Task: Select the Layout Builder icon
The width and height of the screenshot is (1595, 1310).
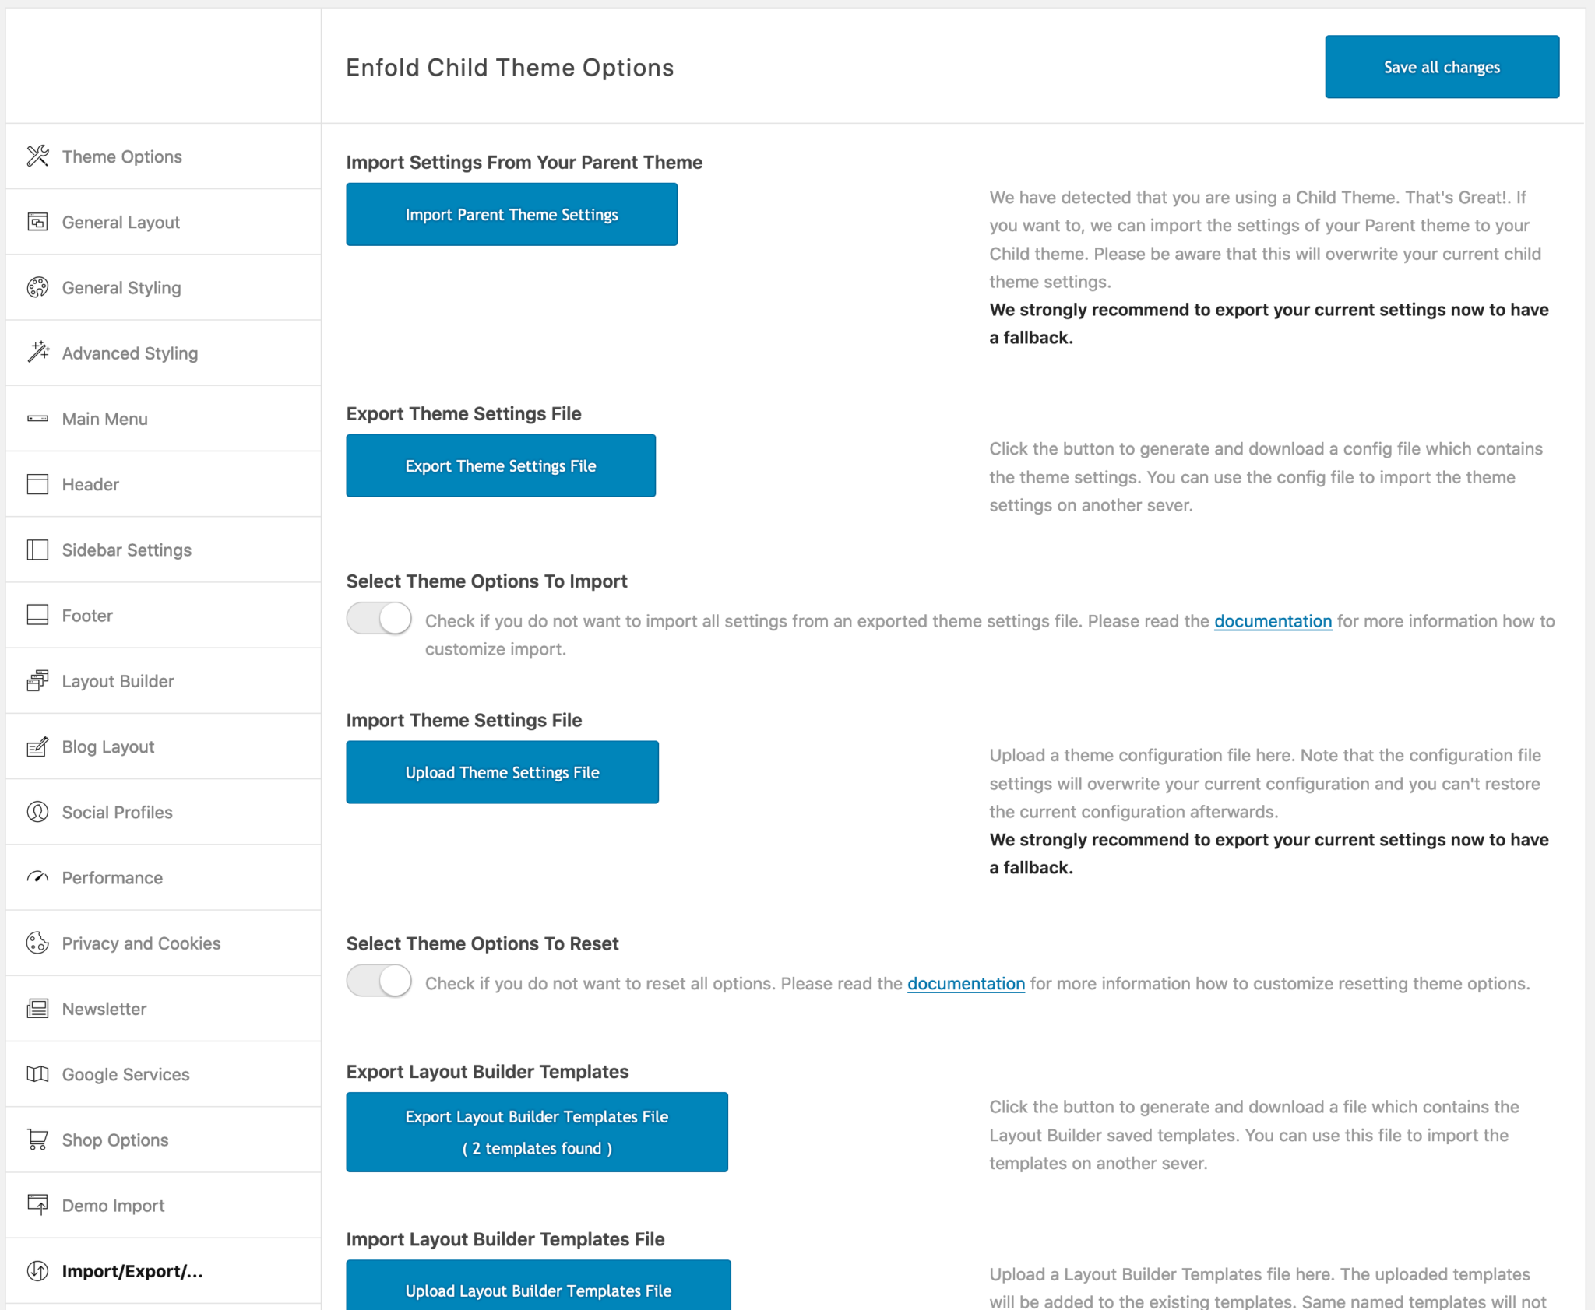Action: pyautogui.click(x=37, y=680)
